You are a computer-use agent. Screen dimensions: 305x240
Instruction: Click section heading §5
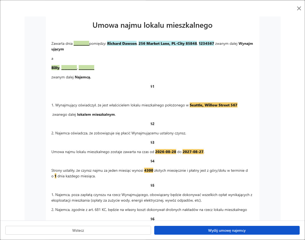[x=153, y=185]
